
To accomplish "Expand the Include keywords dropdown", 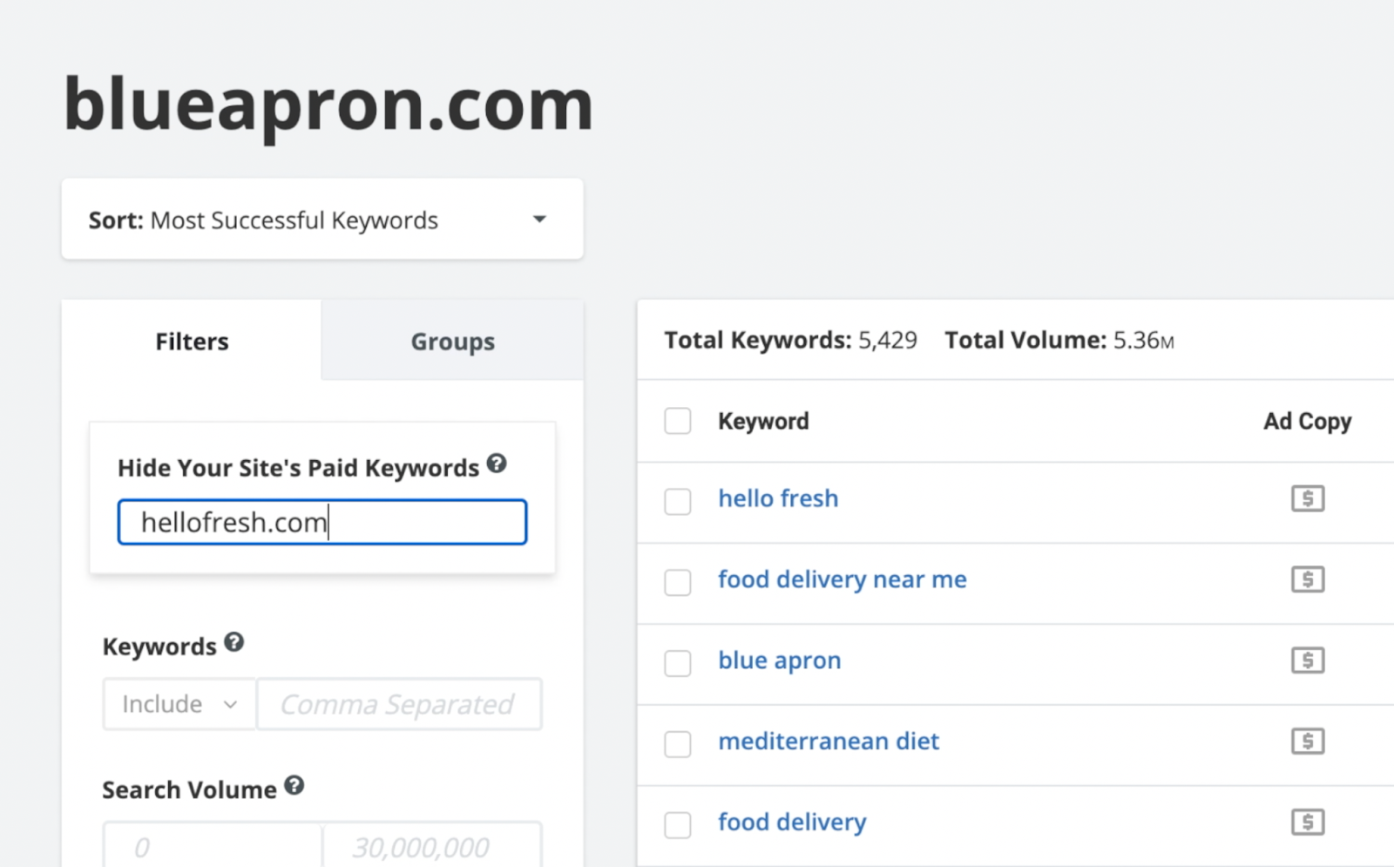I will 179,704.
